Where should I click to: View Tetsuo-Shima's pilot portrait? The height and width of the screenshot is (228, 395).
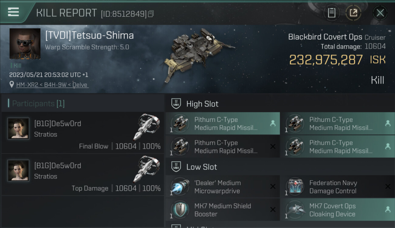pyautogui.click(x=25, y=44)
